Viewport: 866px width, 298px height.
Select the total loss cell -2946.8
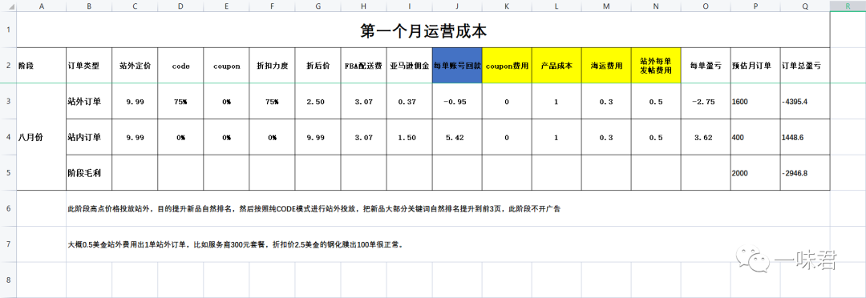coord(805,173)
